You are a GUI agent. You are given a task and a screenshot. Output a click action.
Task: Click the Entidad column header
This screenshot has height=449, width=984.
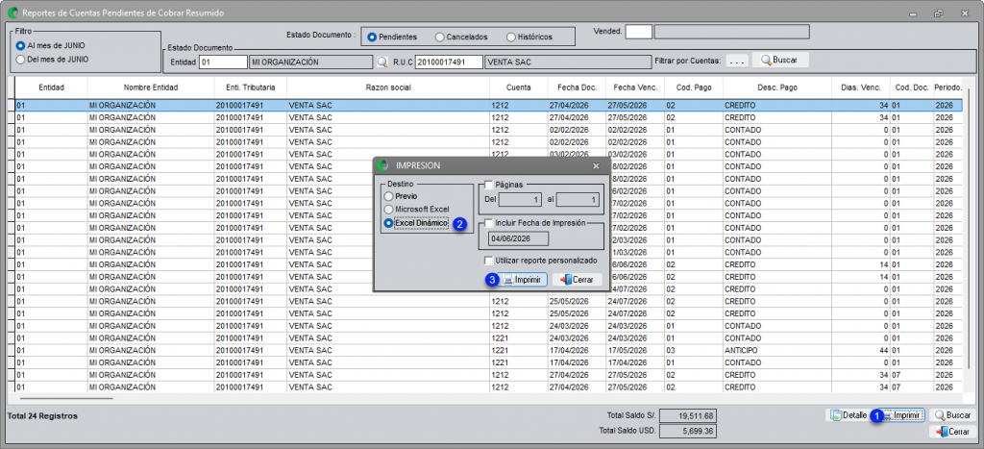pyautogui.click(x=52, y=87)
